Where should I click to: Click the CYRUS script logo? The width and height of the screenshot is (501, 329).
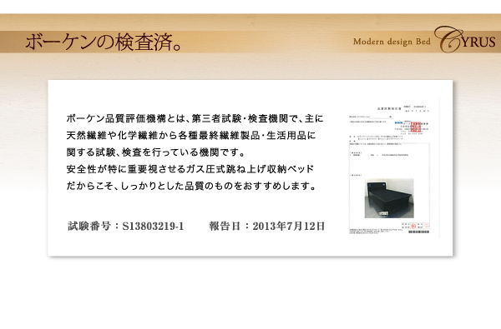[464, 39]
